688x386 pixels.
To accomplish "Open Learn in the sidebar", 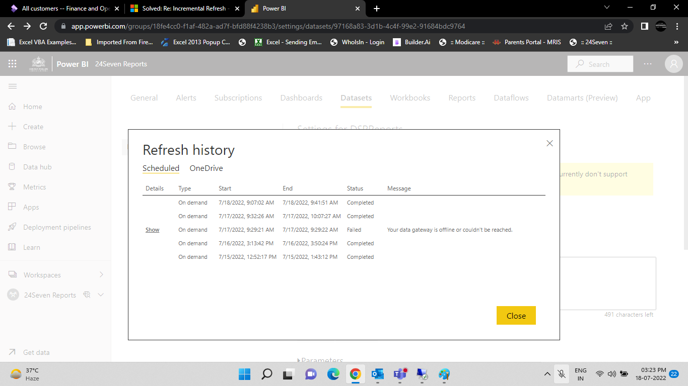I will pyautogui.click(x=31, y=247).
